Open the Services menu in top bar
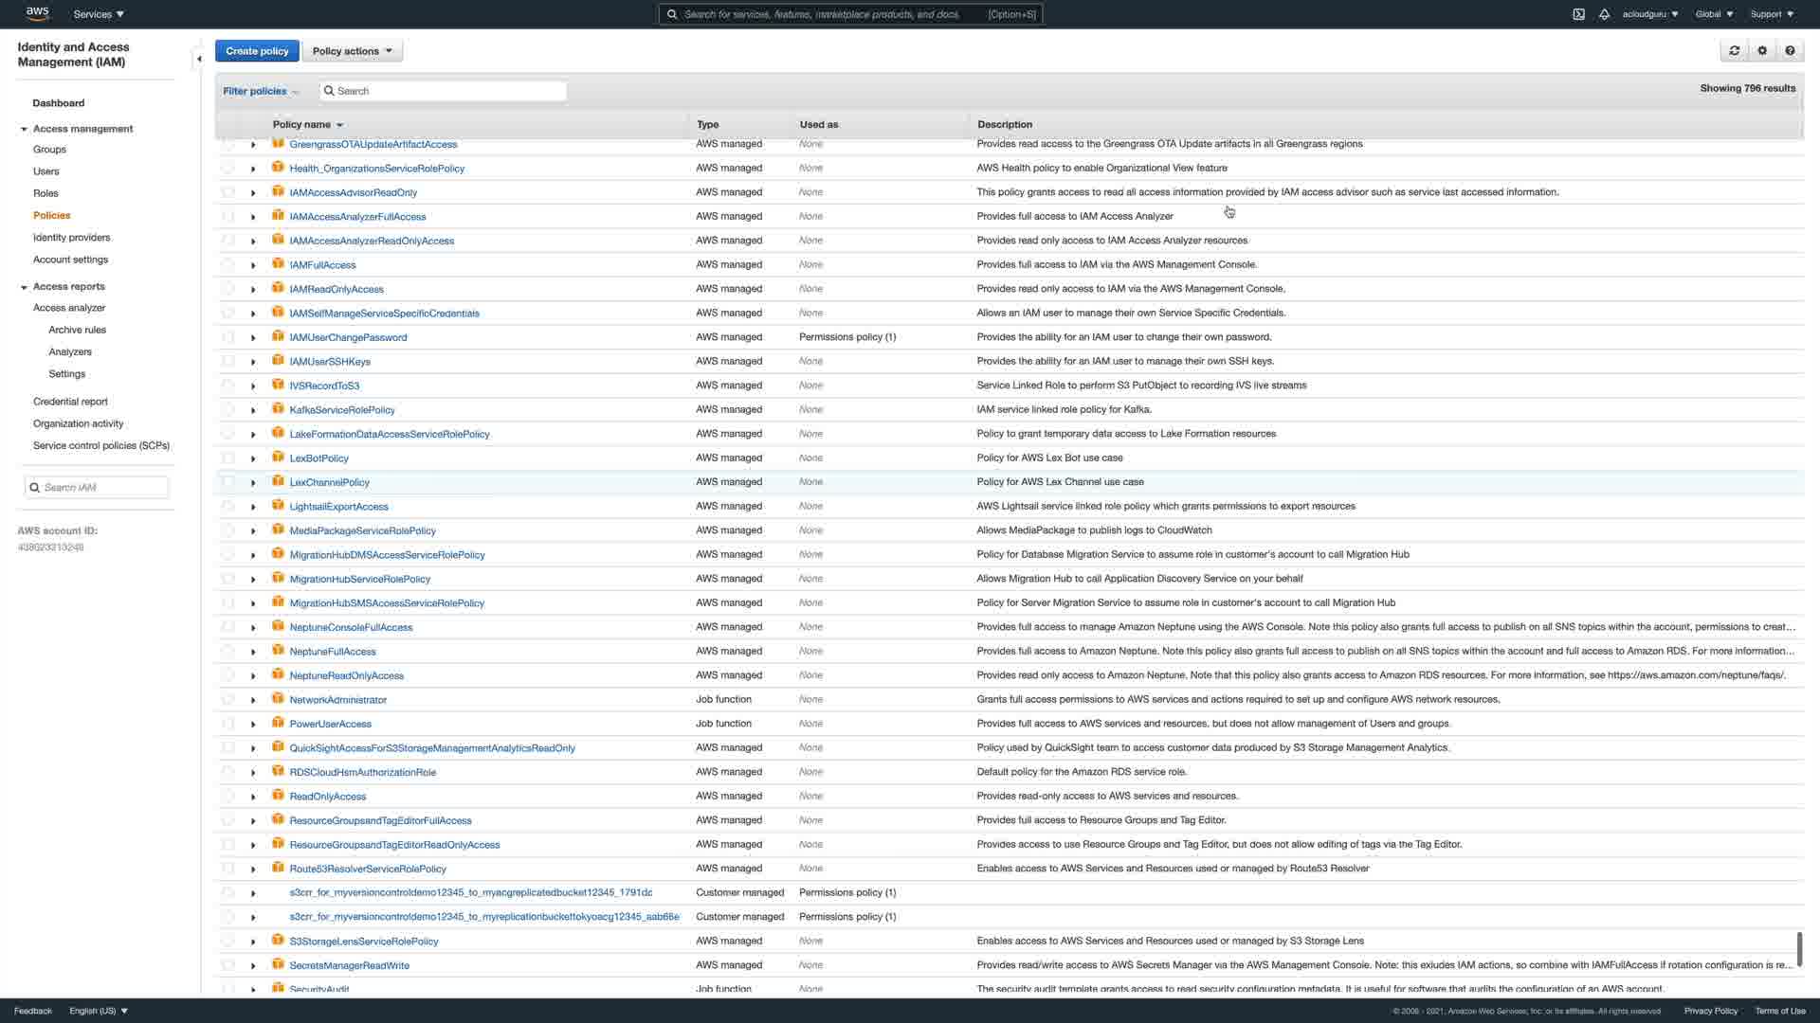The height and width of the screenshot is (1023, 1820). [99, 14]
